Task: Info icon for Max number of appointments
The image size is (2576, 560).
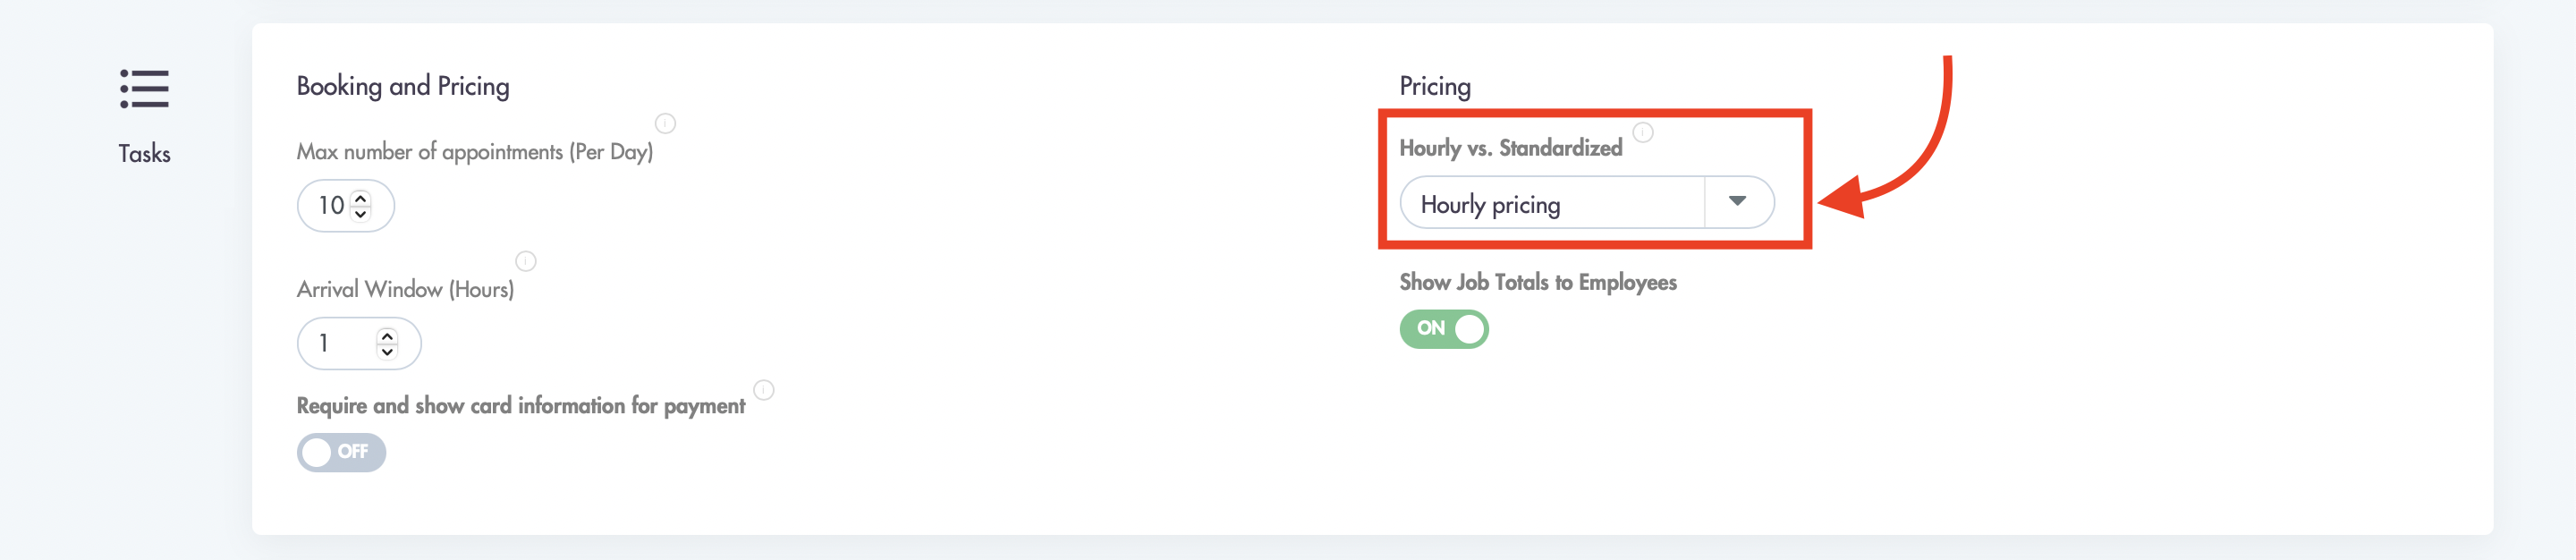Action: pos(665,123)
